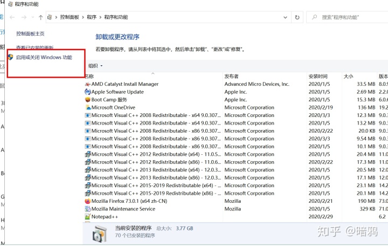Screen dimensions: 388x247
Task: Open the 组织 dropdown menu
Action: pos(95,66)
